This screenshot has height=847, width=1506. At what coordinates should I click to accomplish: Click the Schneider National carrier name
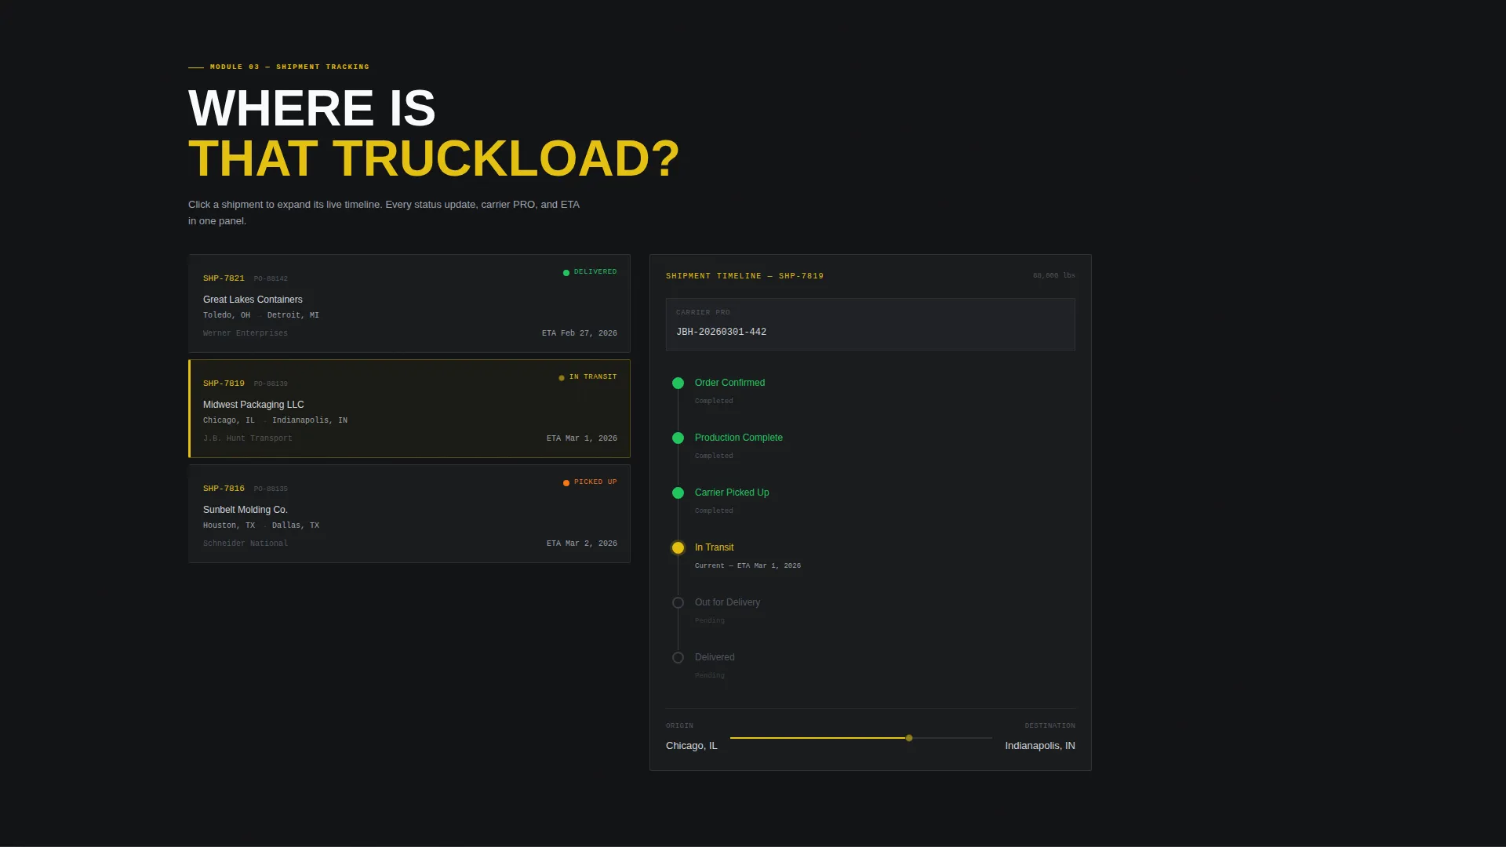coord(245,543)
